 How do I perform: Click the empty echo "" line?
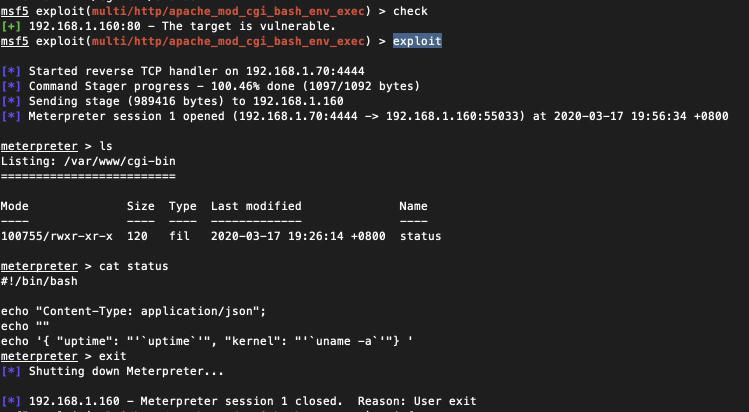[x=25, y=326]
